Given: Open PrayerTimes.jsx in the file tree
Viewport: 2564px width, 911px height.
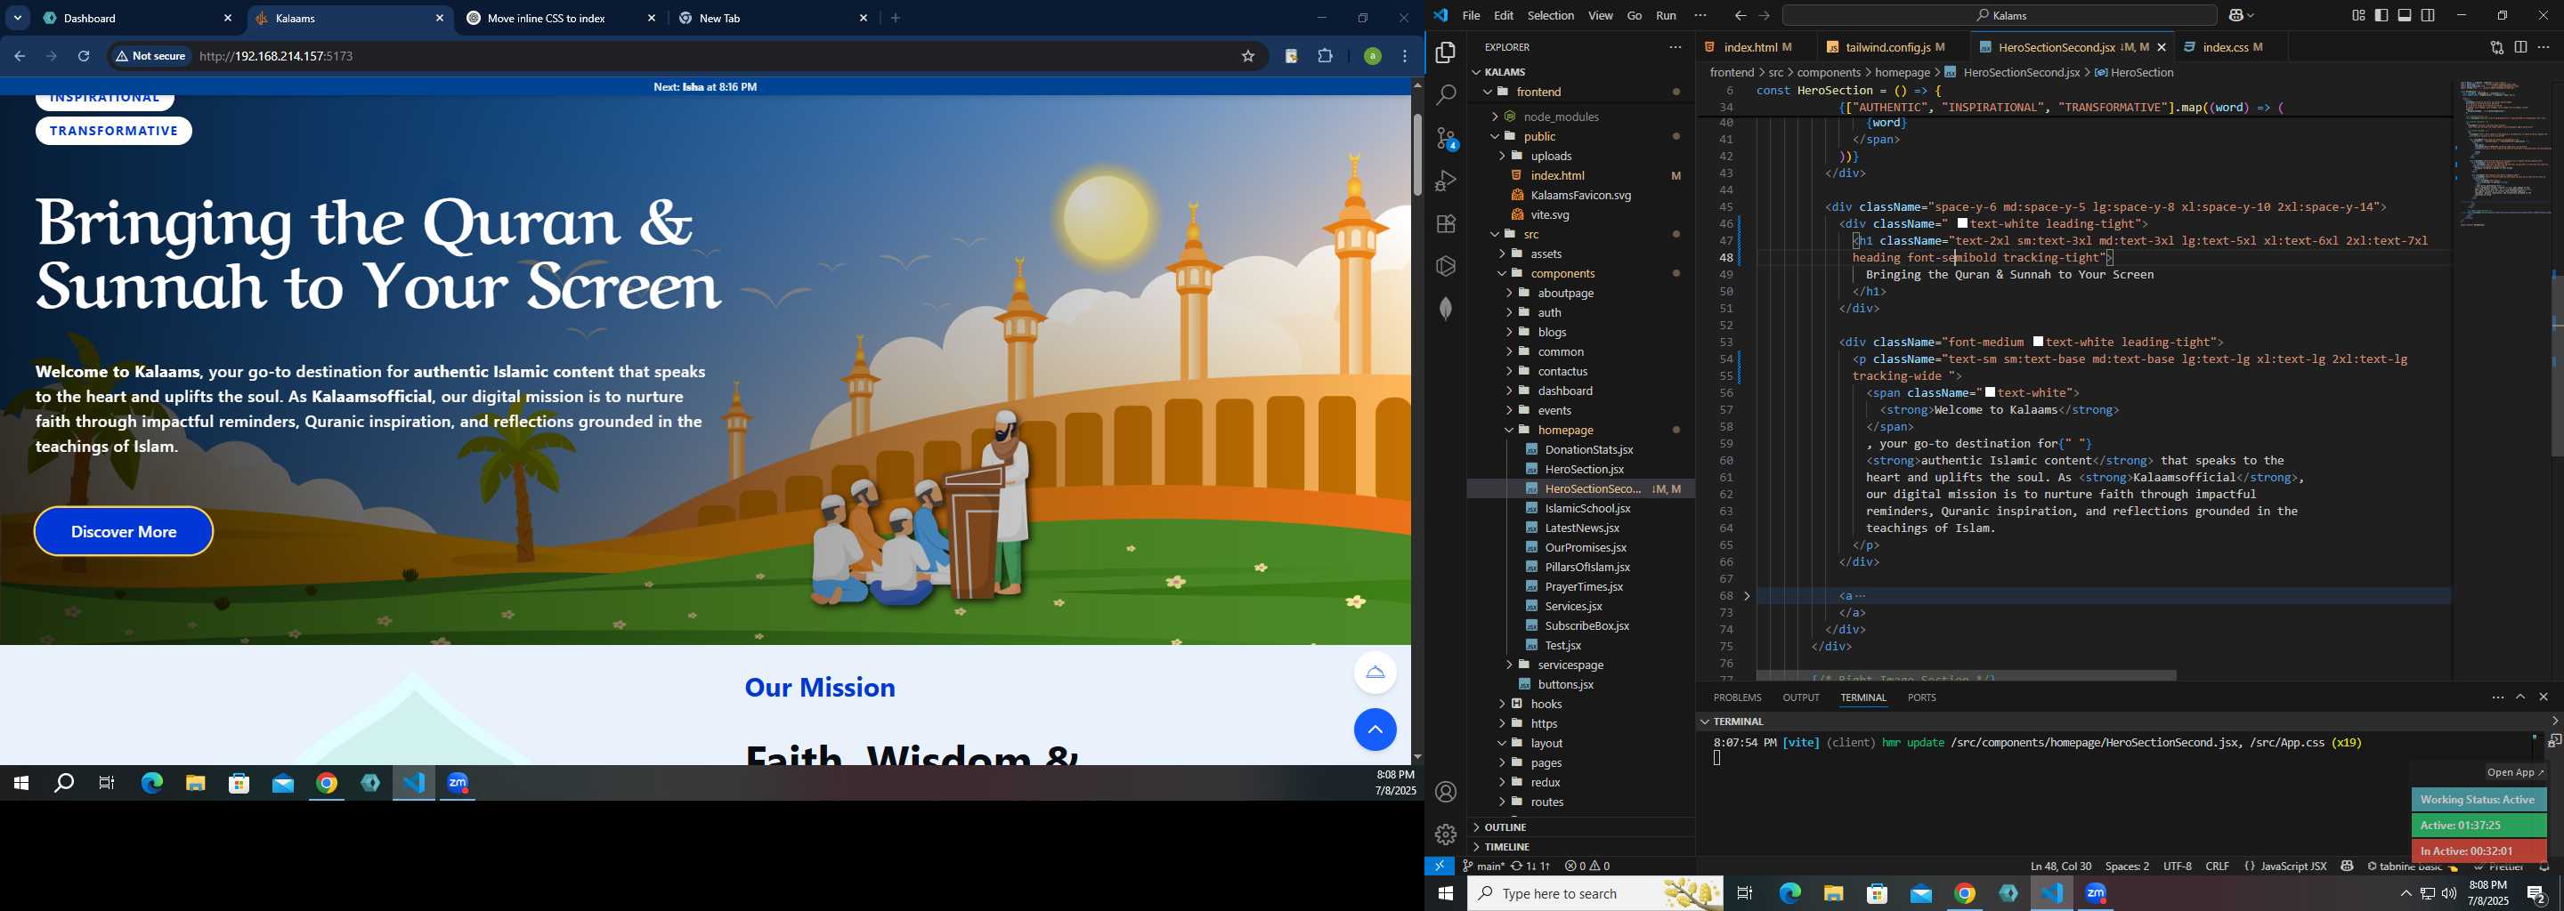Looking at the screenshot, I should tap(1583, 587).
